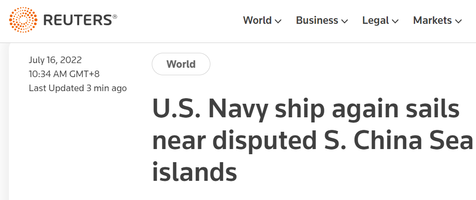Click the registered trademark symbol beside REUTERS

(x=115, y=16)
